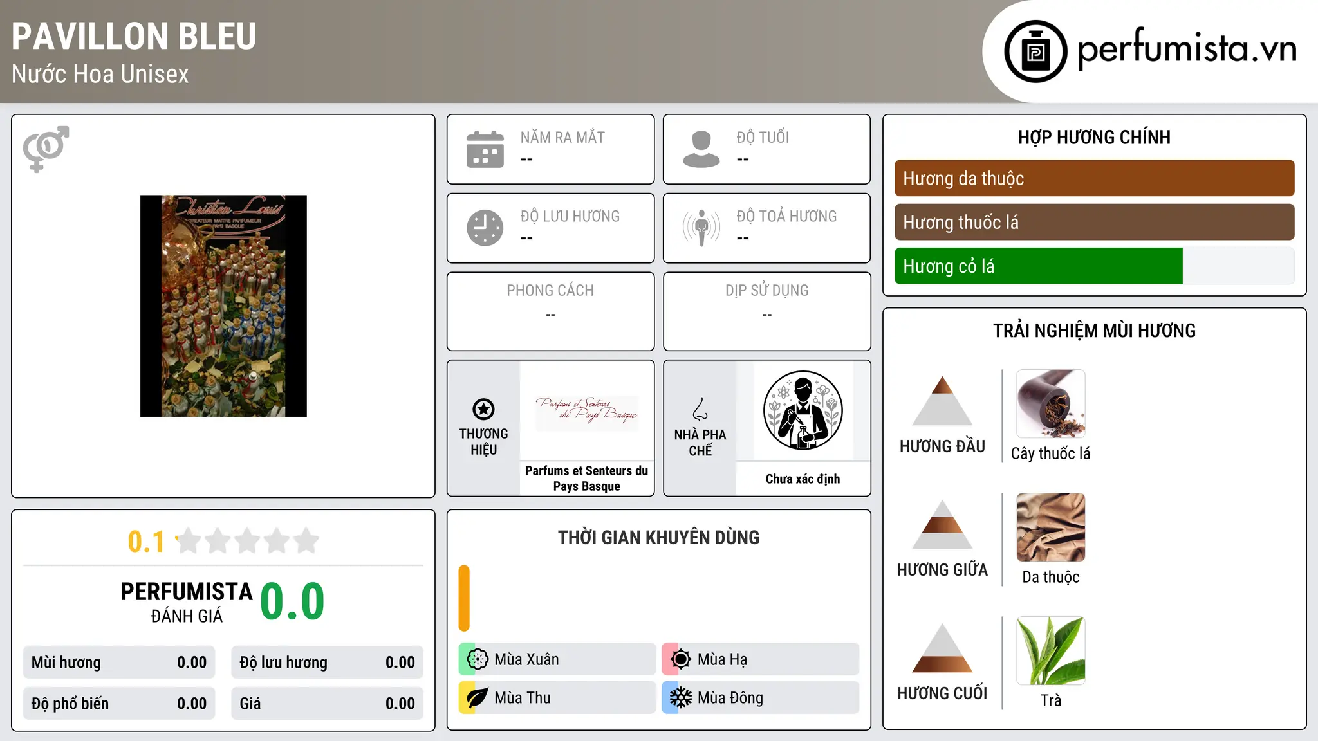Open the Da thuộc note image
Viewport: 1318px width, 741px height.
coord(1051,527)
